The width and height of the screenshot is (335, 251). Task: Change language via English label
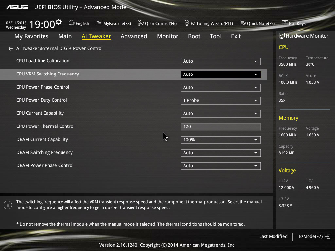[82, 23]
